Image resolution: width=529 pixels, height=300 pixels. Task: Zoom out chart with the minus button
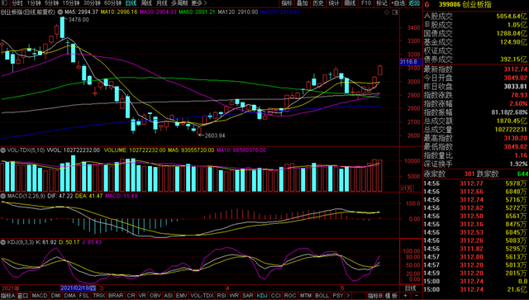tap(417, 296)
